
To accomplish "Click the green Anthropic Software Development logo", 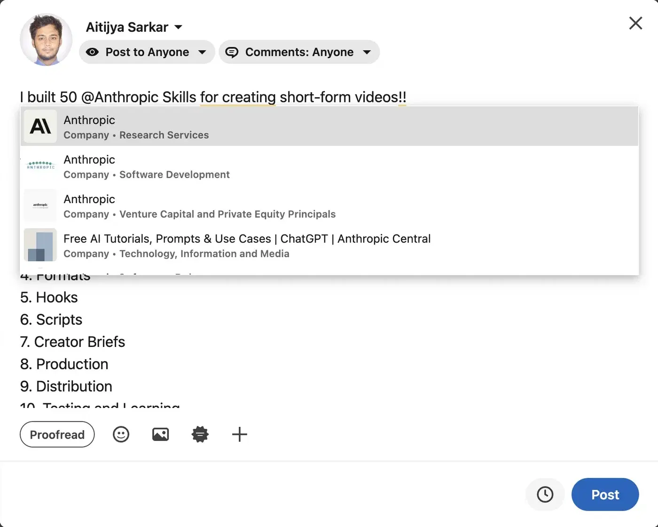I will click(x=40, y=166).
